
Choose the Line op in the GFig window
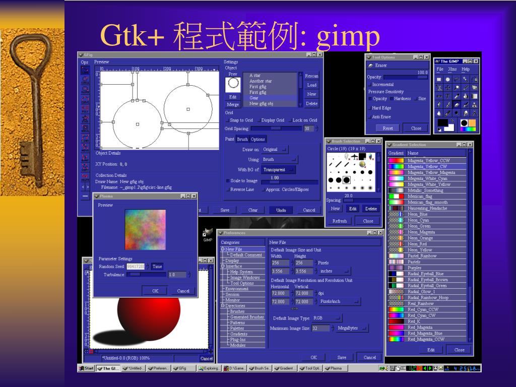(x=85, y=71)
